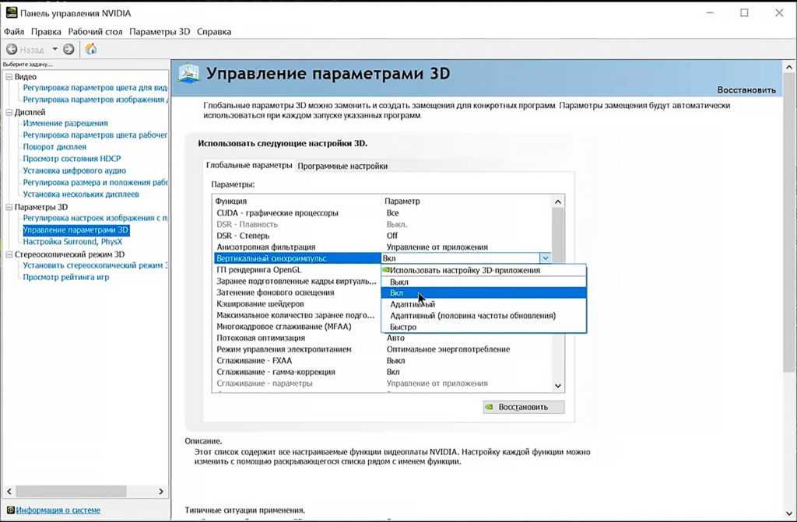Collapse the Видео tree section
The width and height of the screenshot is (797, 522).
click(x=9, y=77)
